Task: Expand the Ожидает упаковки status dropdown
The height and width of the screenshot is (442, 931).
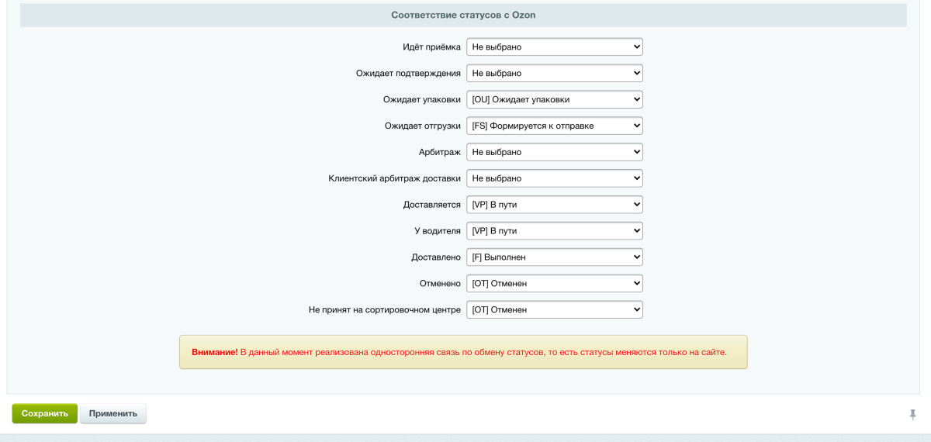Action: tap(555, 99)
